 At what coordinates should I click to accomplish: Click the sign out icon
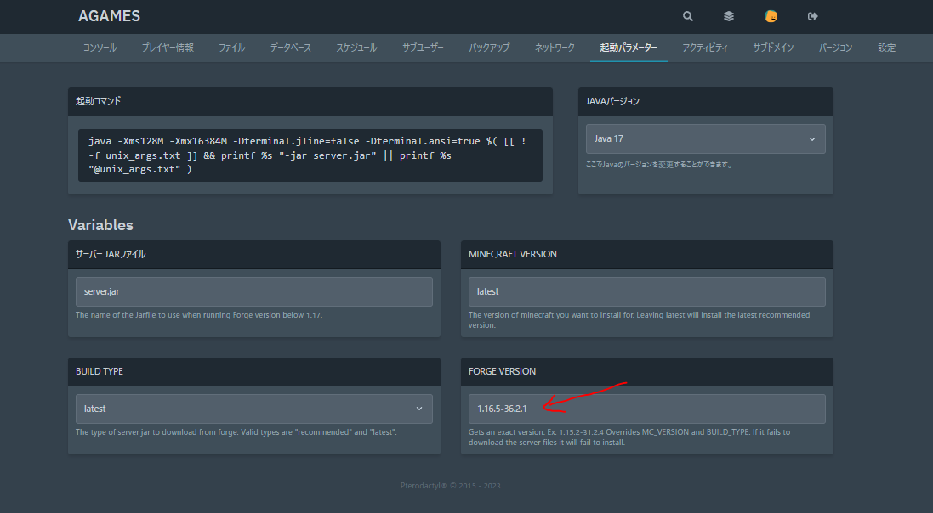point(812,16)
